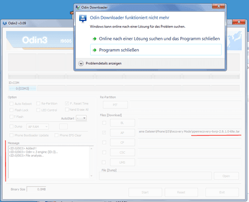This screenshot has height=202, width=249.
Task: Click the File analysis.. log line
Action: tap(27, 156)
